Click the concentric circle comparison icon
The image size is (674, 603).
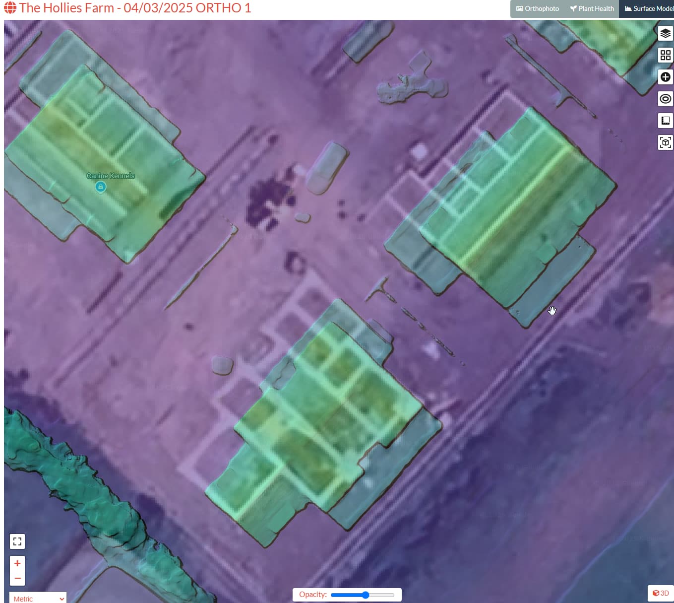[x=665, y=98]
